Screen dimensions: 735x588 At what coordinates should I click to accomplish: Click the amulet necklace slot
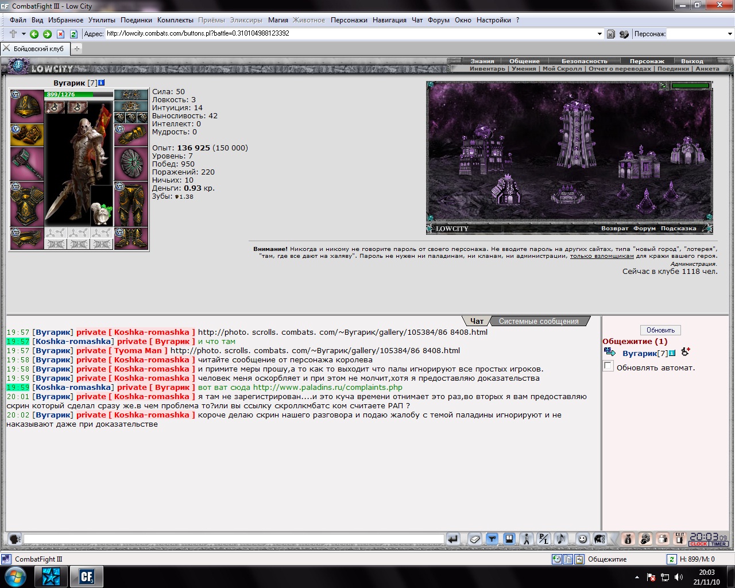[131, 106]
